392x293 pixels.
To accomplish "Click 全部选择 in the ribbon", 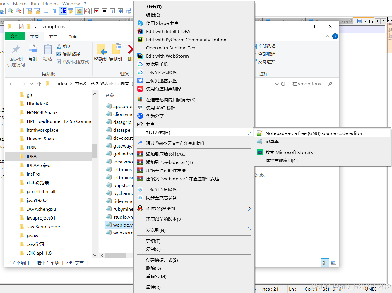I will pos(265,46).
